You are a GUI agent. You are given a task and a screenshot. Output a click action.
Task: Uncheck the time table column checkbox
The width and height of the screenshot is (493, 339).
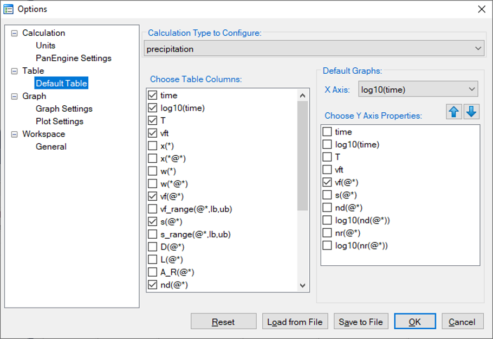pos(153,95)
